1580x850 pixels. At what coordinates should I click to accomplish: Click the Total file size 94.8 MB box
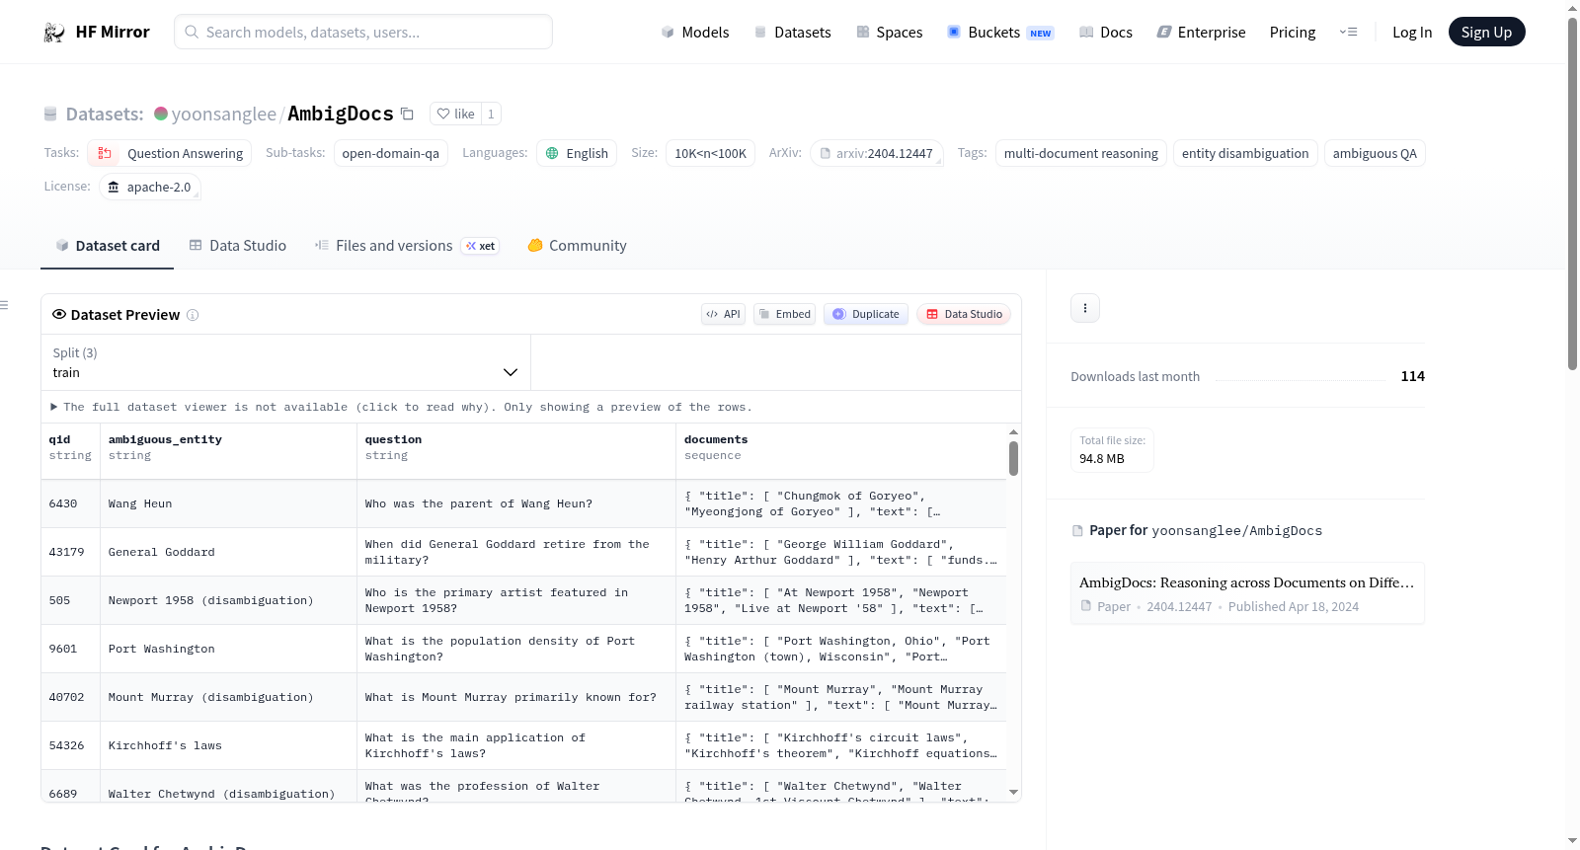[1112, 450]
